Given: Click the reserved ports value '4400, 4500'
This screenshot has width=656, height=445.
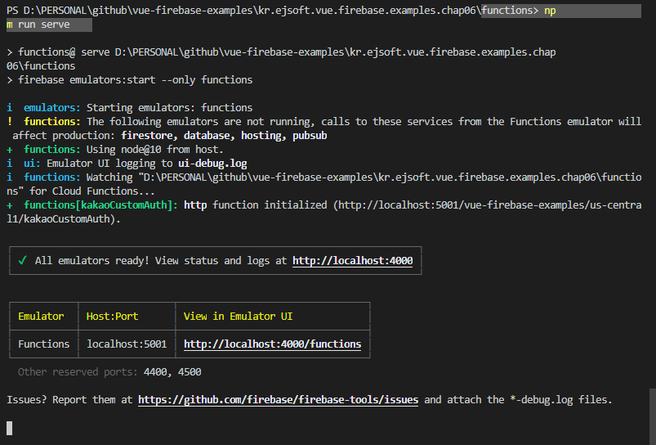Looking at the screenshot, I should (x=172, y=372).
